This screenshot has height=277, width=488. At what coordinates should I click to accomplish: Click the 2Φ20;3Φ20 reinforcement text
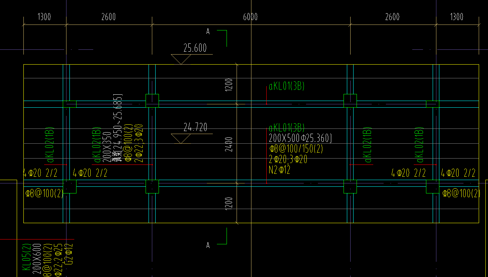click(x=288, y=160)
